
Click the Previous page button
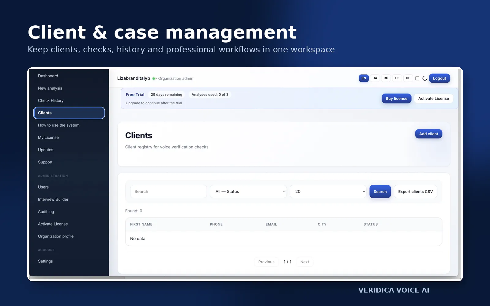(x=266, y=262)
